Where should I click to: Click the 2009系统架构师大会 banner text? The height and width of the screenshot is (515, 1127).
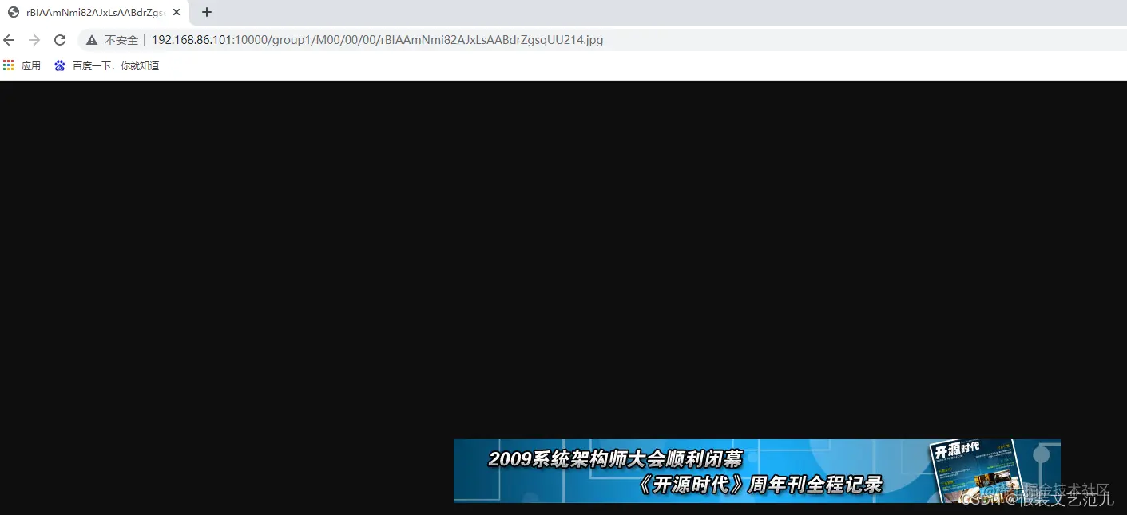tap(614, 458)
